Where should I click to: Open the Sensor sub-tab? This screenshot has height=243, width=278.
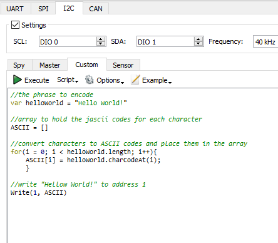tap(123, 65)
